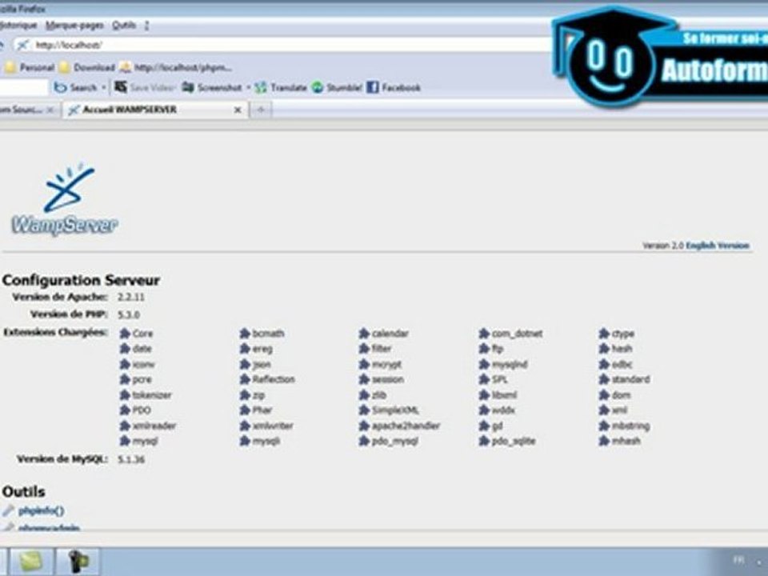Click the WampServer logo
The image size is (768, 576).
tap(65, 200)
